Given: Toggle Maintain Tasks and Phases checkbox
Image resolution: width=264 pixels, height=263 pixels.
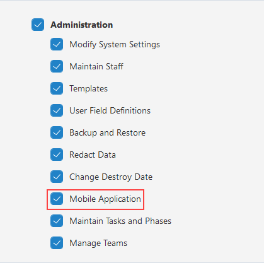Looking at the screenshot, I should coord(57,221).
